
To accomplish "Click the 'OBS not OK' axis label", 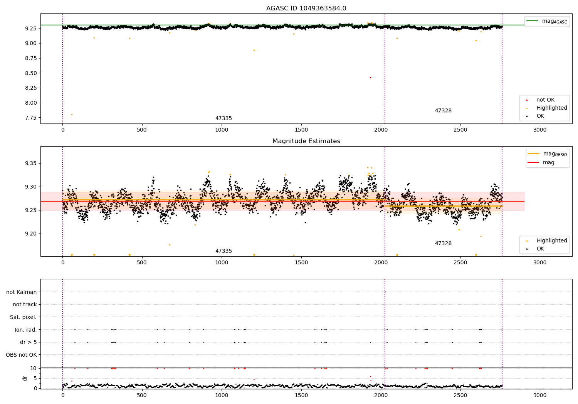I will [22, 355].
